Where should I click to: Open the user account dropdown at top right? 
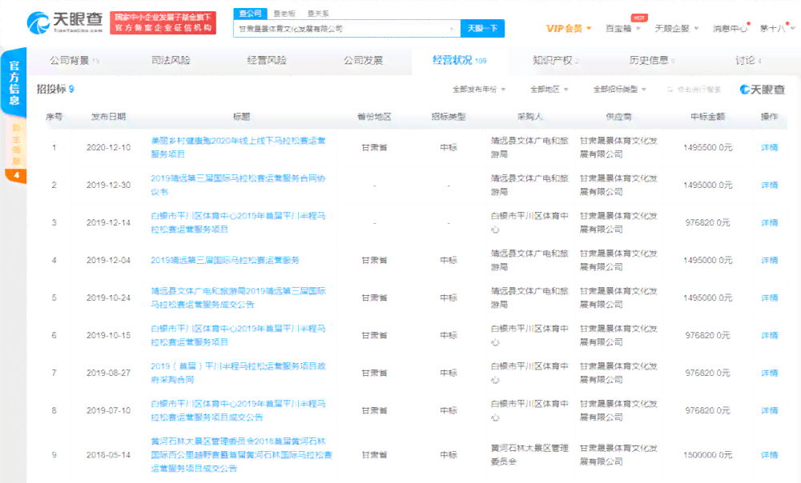click(x=776, y=29)
